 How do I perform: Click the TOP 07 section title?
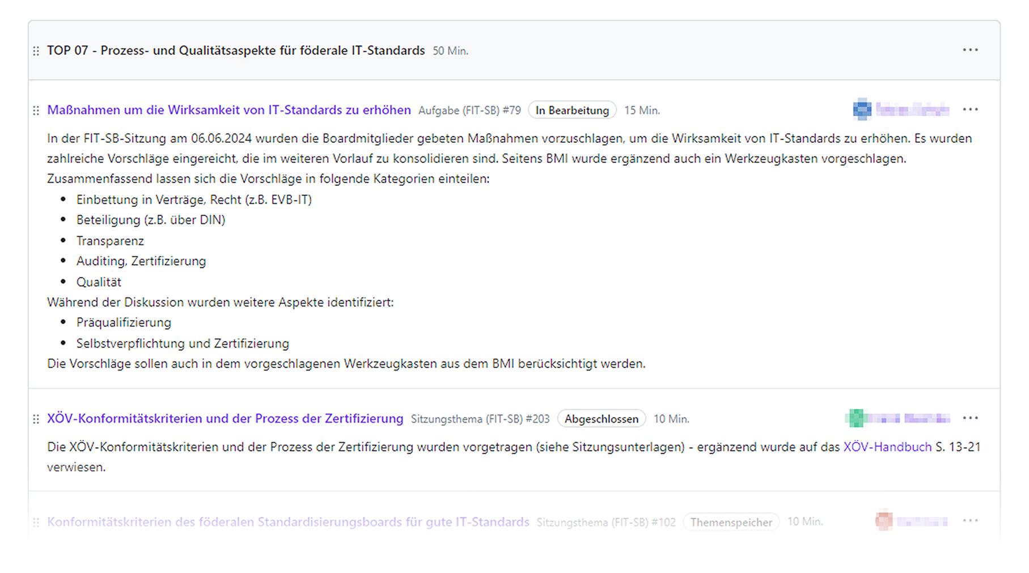[235, 50]
